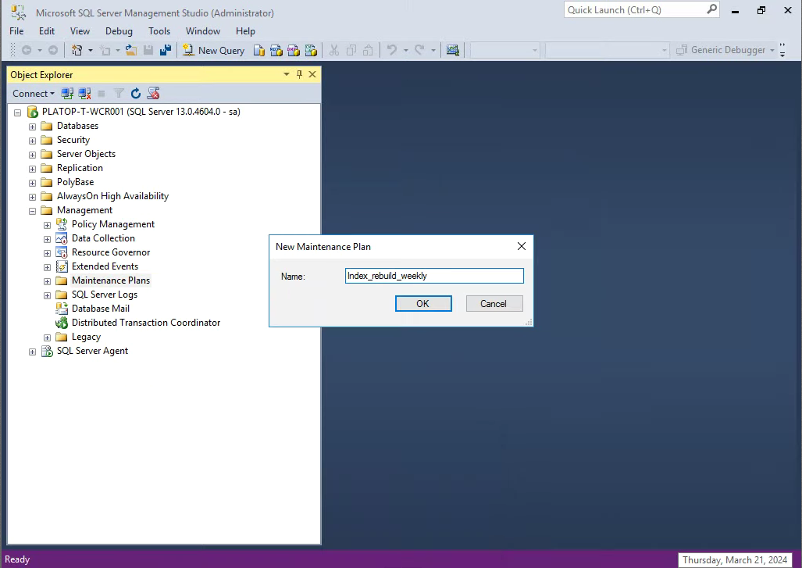This screenshot has height=568, width=802.
Task: Open the Tools menu
Action: [159, 31]
